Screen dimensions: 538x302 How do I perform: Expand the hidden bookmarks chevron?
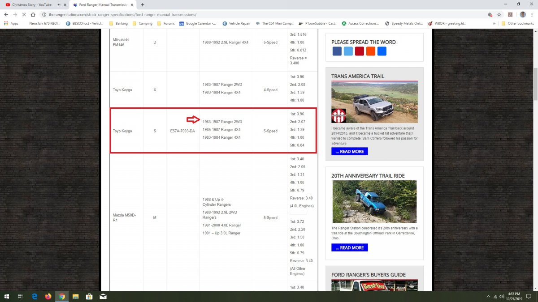point(495,23)
